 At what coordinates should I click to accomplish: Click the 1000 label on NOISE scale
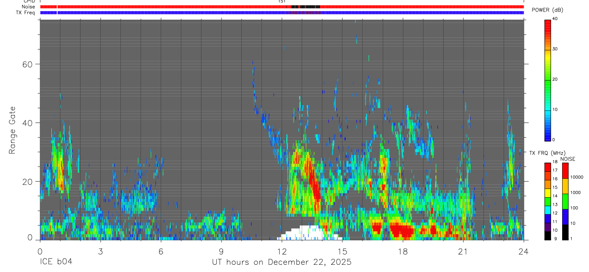pyautogui.click(x=576, y=192)
